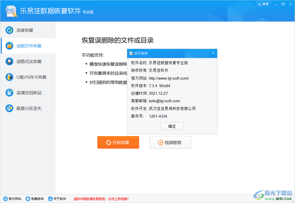Click the refresh icon on 开始恢复 button
Viewport: 295px width, 203px height.
(109, 142)
